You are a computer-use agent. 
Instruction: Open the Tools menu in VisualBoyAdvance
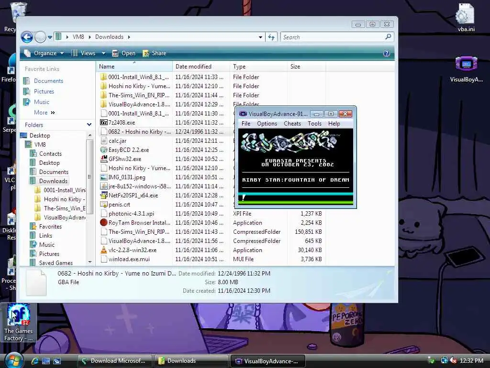point(314,124)
